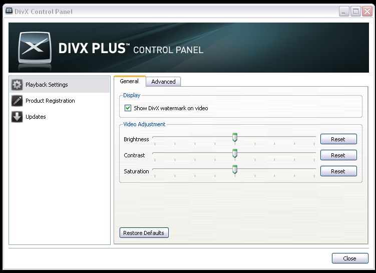Open Product Registration section

(x=60, y=101)
